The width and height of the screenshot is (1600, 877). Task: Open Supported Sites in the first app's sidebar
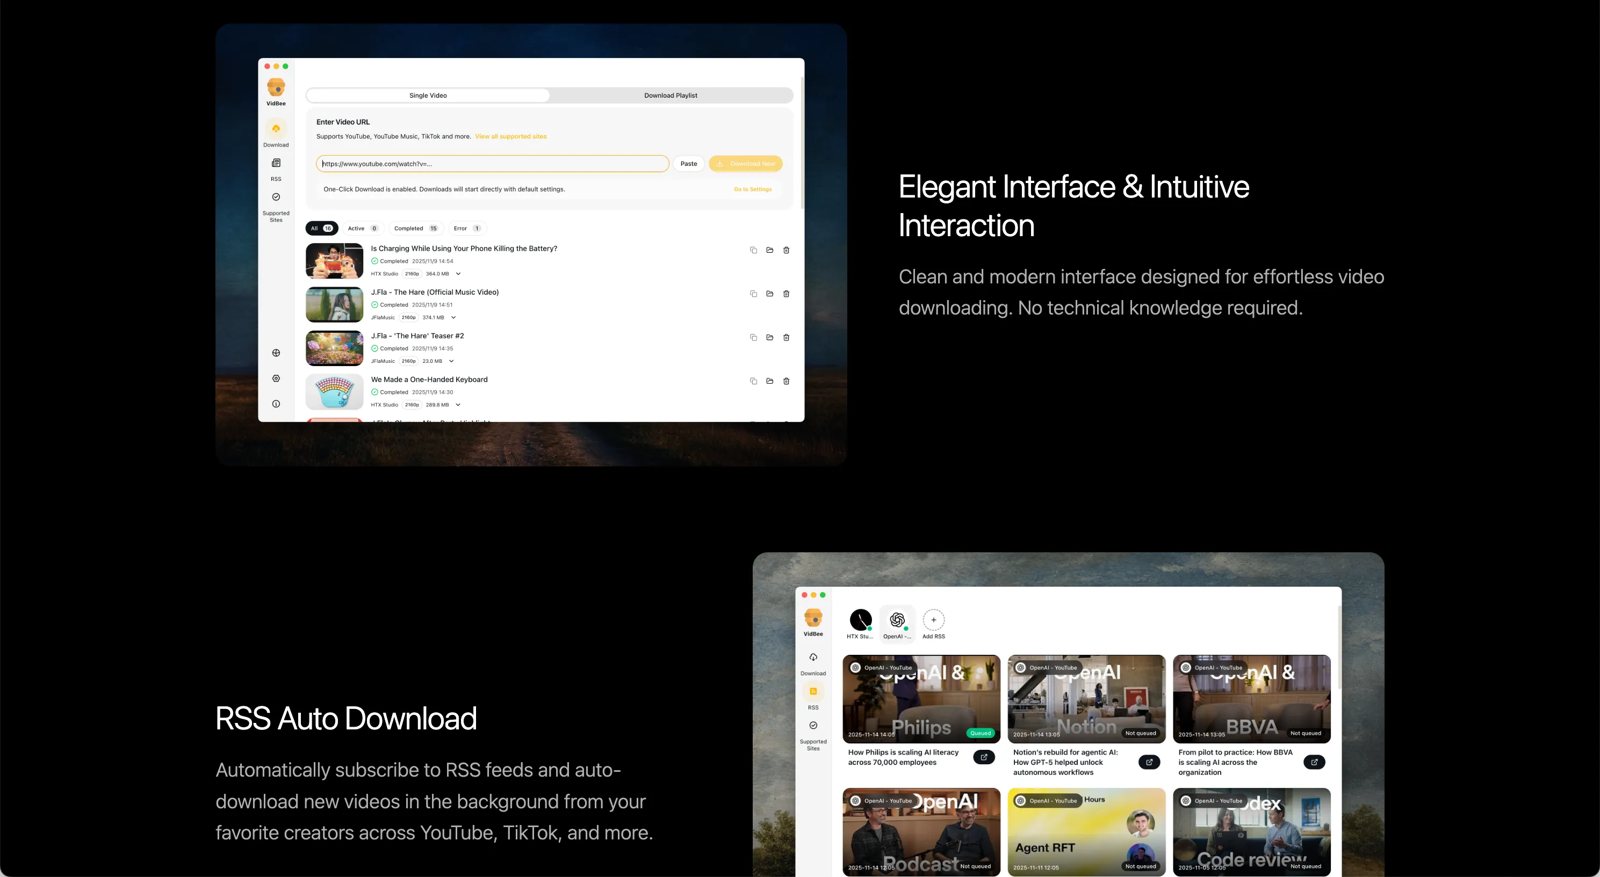coord(276,198)
